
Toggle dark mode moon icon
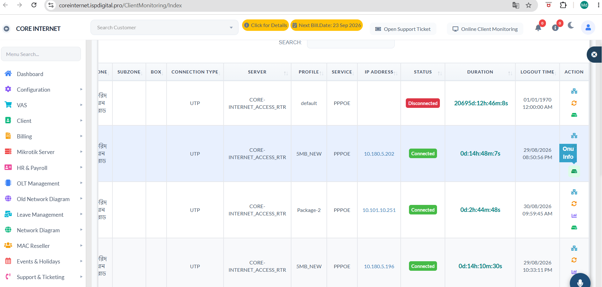(x=571, y=25)
